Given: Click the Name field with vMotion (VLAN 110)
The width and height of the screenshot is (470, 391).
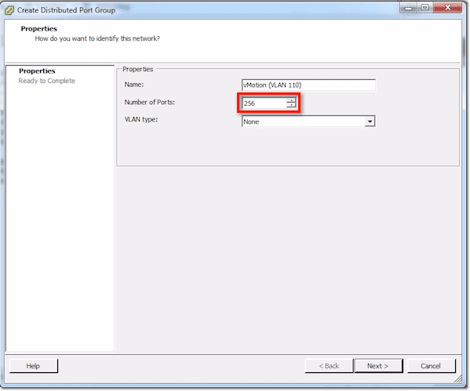Looking at the screenshot, I should point(308,85).
